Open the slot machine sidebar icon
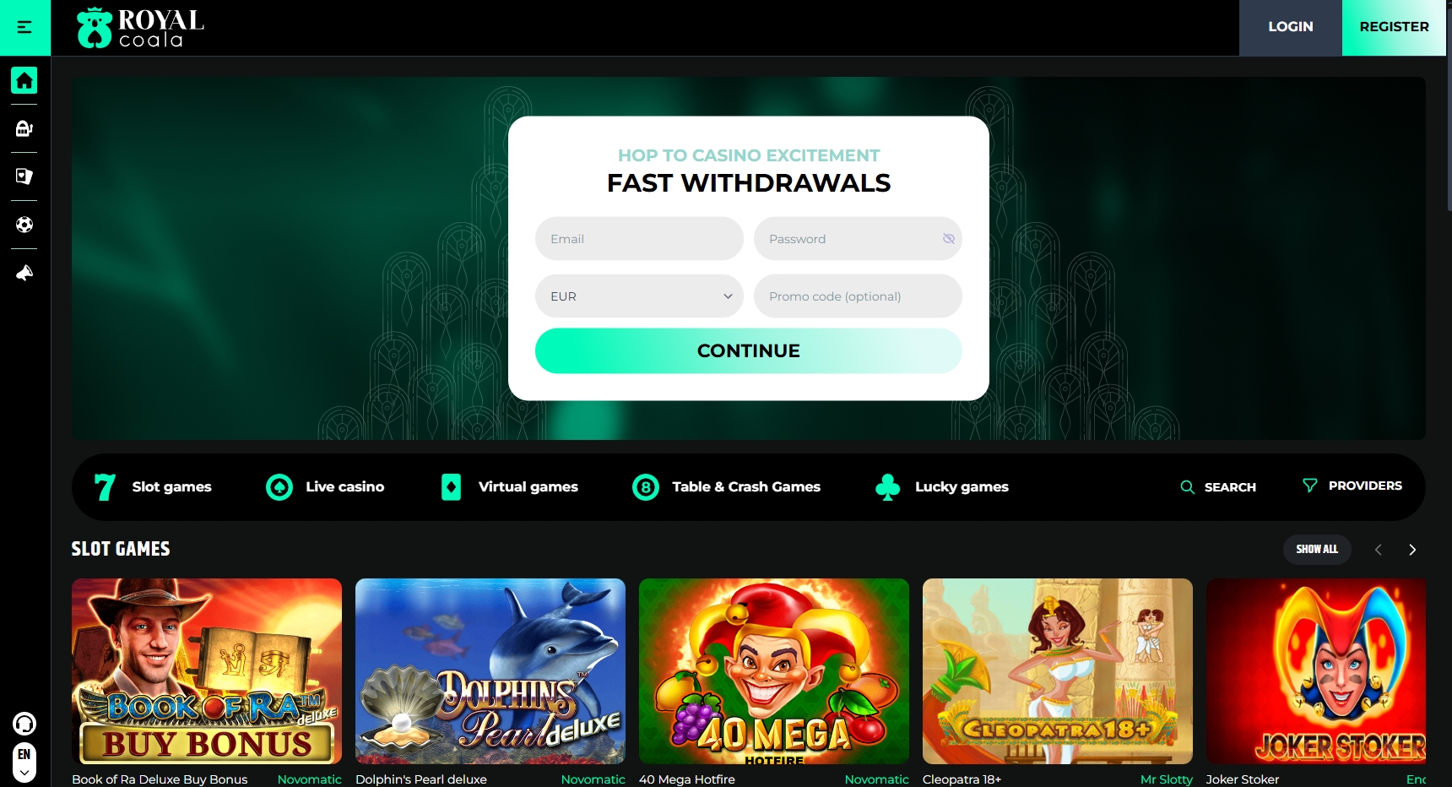Screen dimensions: 1452x787 (x=24, y=128)
